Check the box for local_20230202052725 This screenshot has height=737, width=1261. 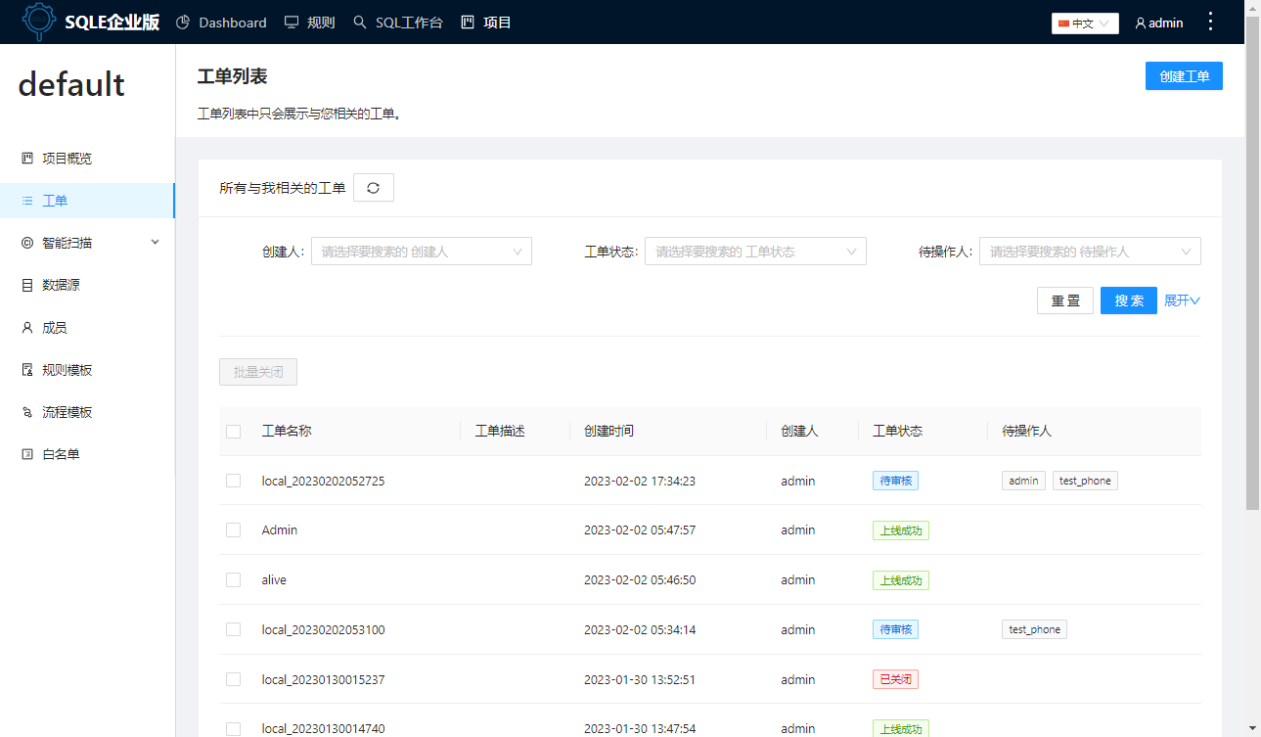point(233,481)
